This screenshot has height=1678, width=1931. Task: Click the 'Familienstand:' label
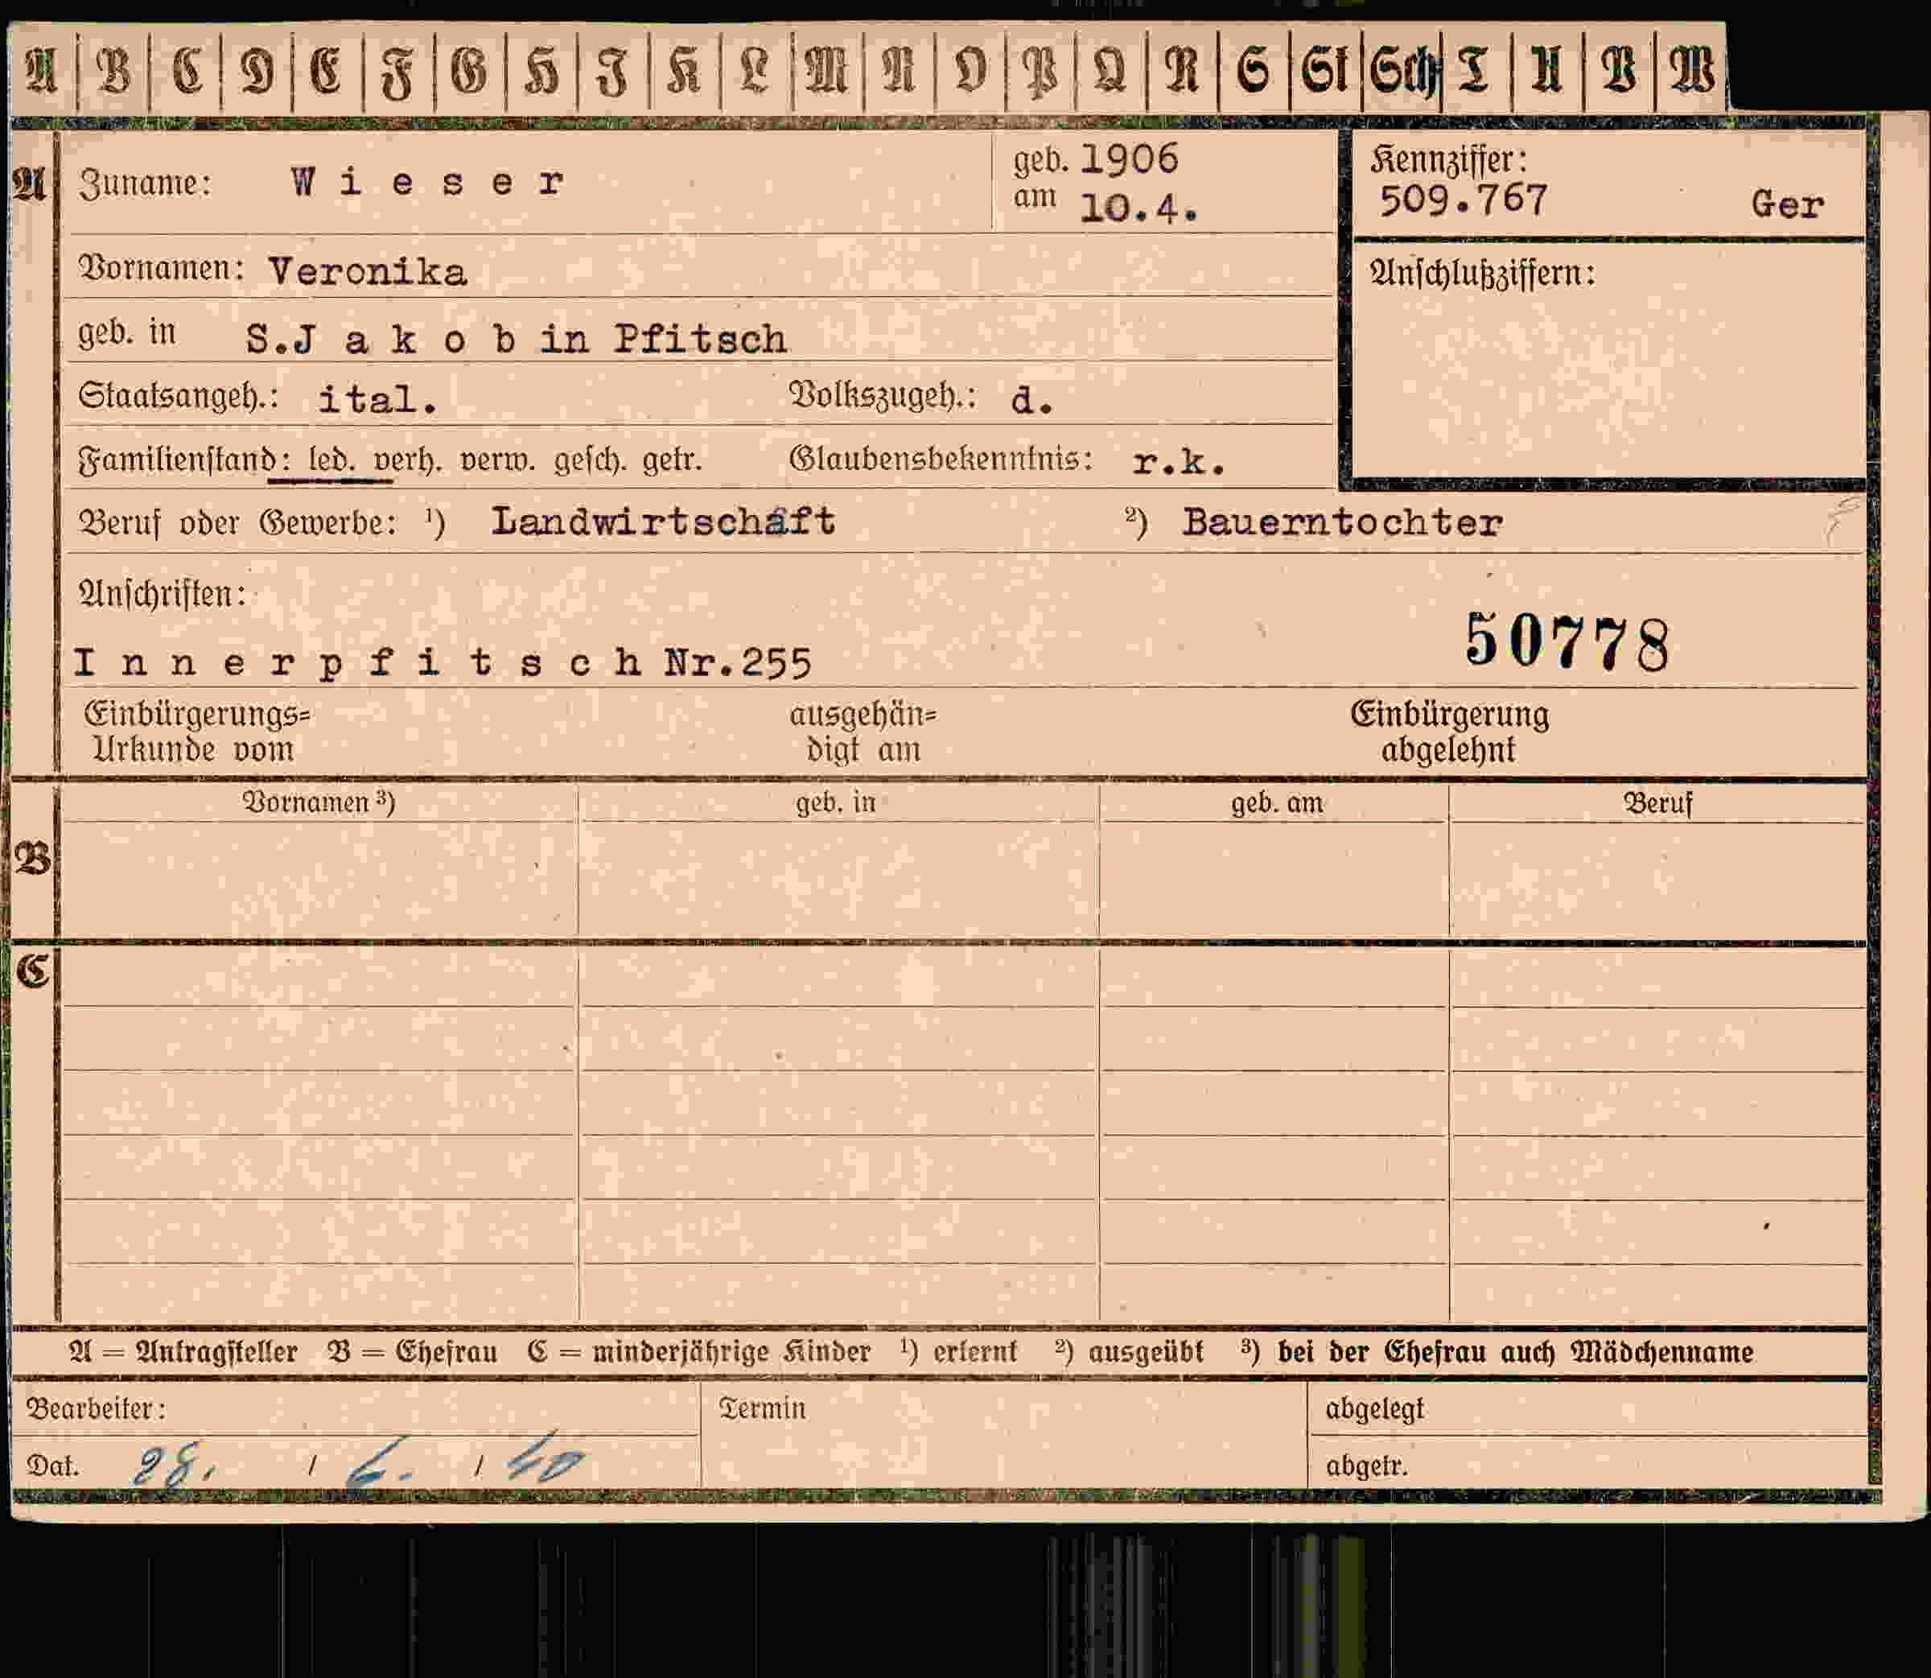(x=184, y=462)
